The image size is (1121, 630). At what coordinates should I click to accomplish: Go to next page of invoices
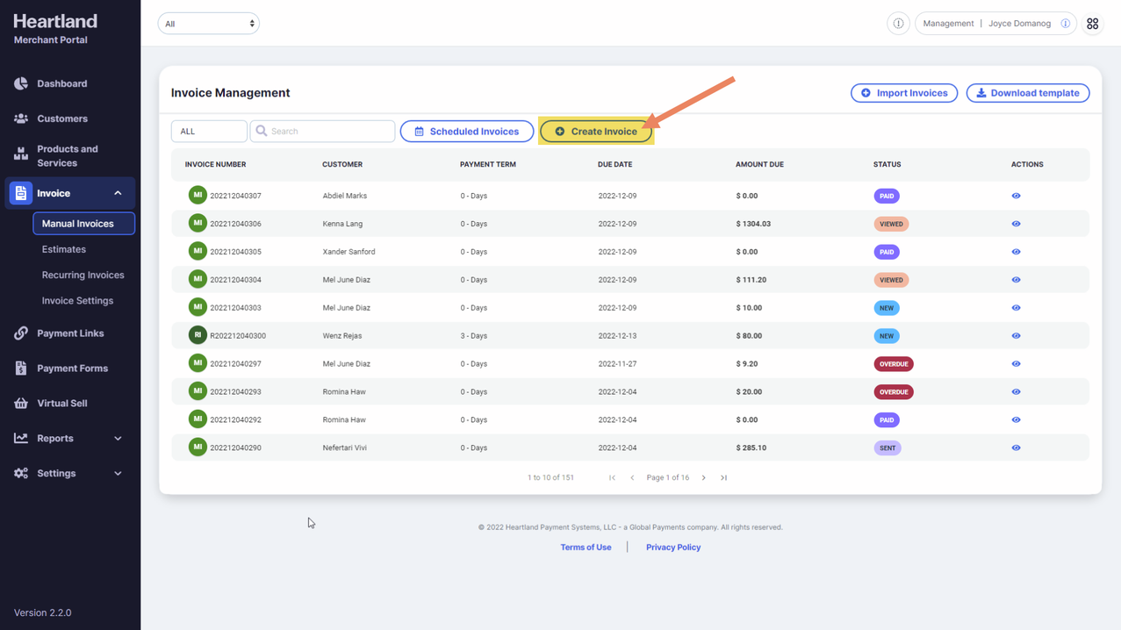click(703, 478)
